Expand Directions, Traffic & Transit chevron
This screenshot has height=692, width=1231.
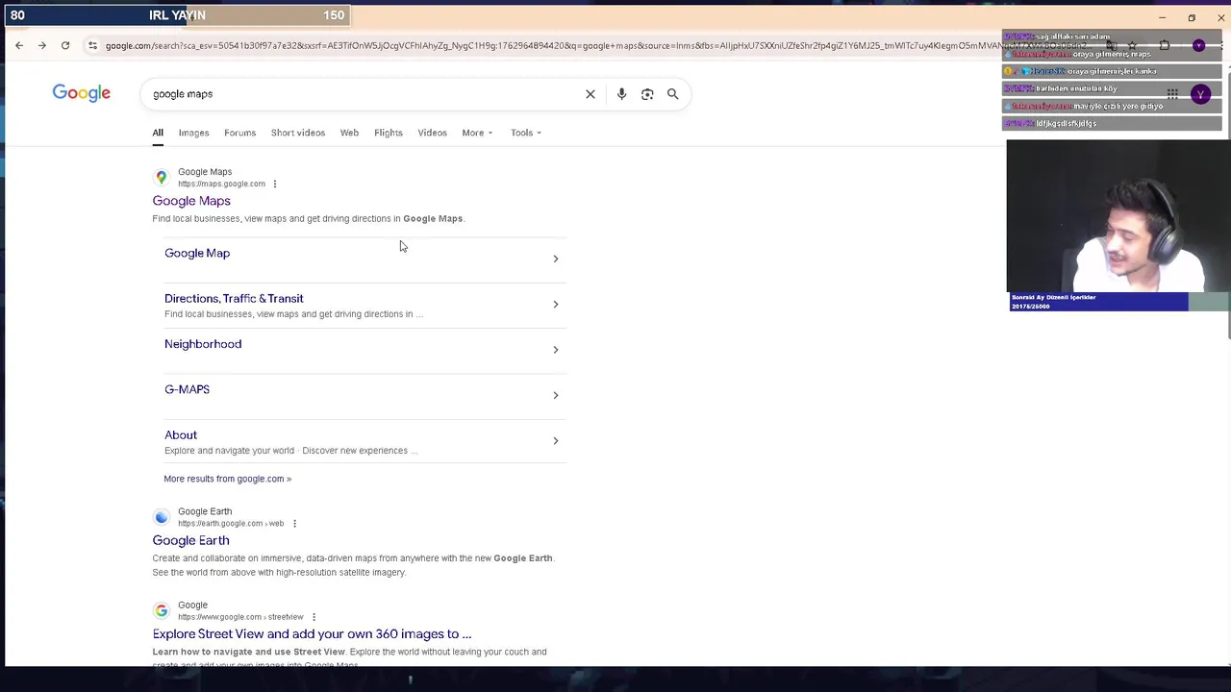point(555,305)
